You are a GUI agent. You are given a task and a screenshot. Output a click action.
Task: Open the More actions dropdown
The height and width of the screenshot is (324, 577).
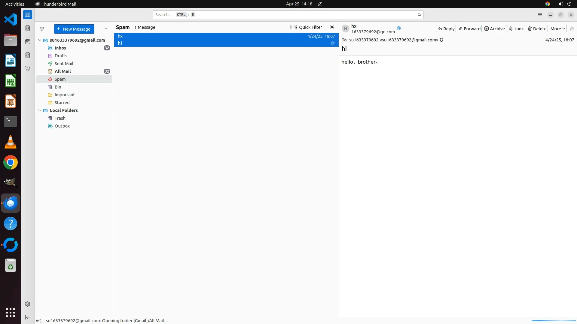coord(558,29)
